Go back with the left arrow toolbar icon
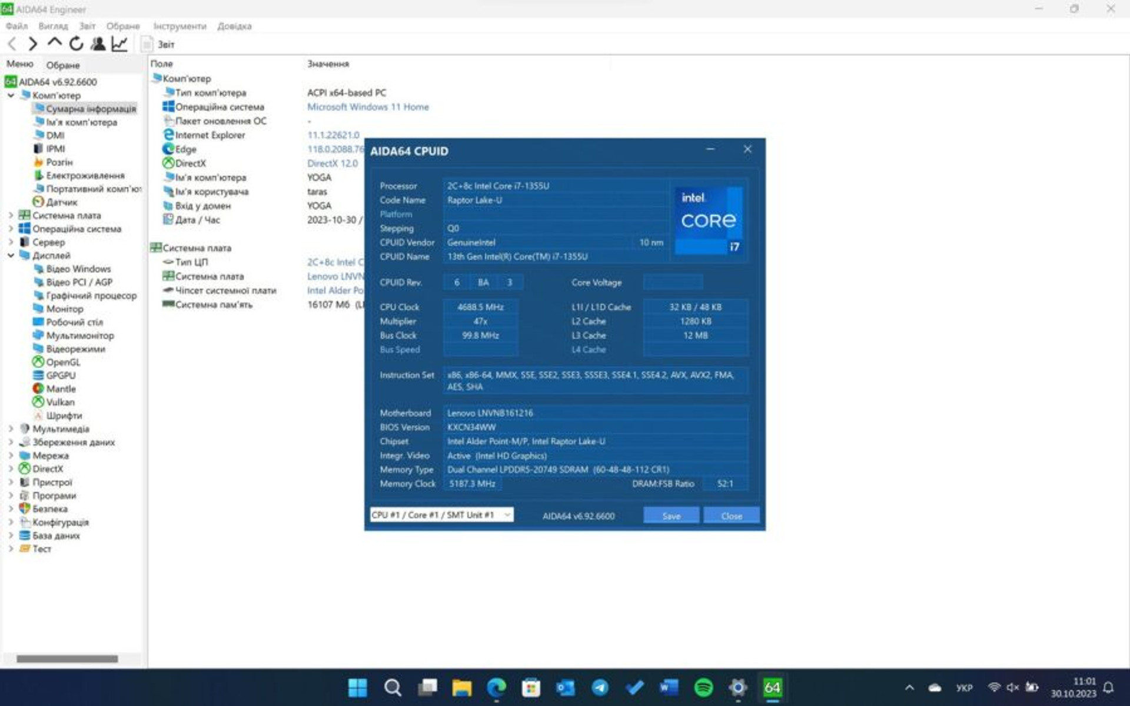Image resolution: width=1130 pixels, height=706 pixels. tap(12, 44)
